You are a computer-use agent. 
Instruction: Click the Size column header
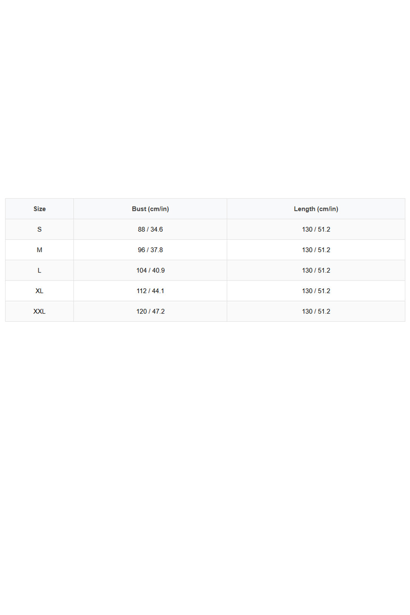click(x=40, y=209)
